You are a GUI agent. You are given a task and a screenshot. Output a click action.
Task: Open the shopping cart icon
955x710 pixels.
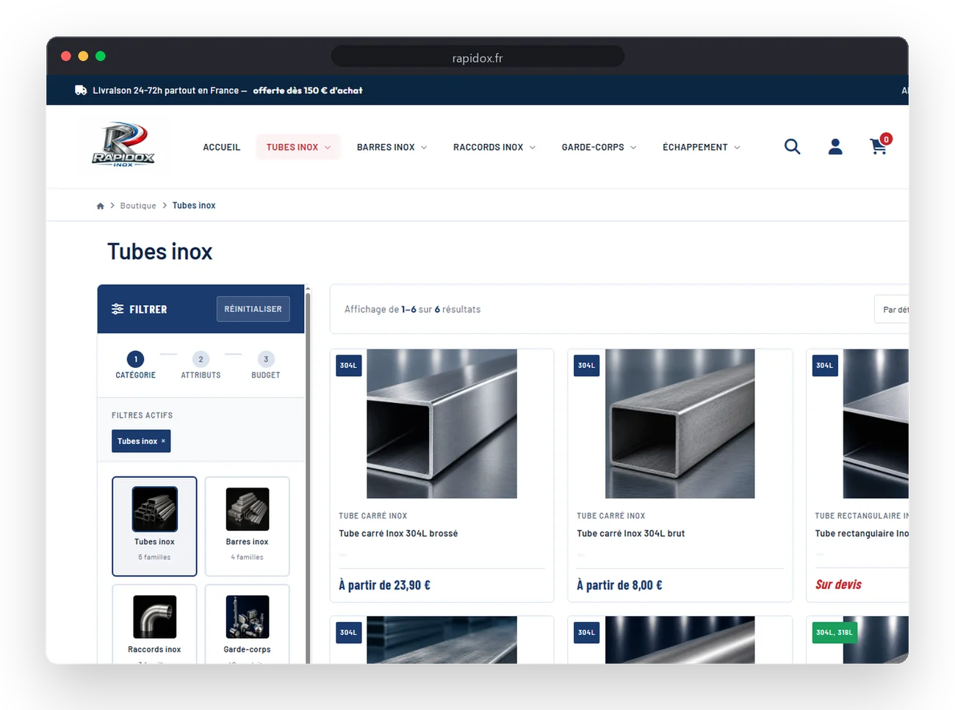(x=878, y=147)
